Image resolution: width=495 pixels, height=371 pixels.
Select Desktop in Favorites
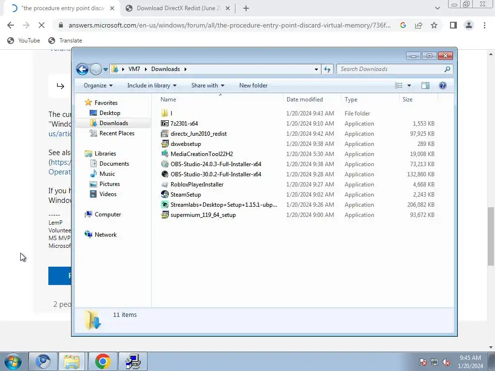click(x=110, y=113)
